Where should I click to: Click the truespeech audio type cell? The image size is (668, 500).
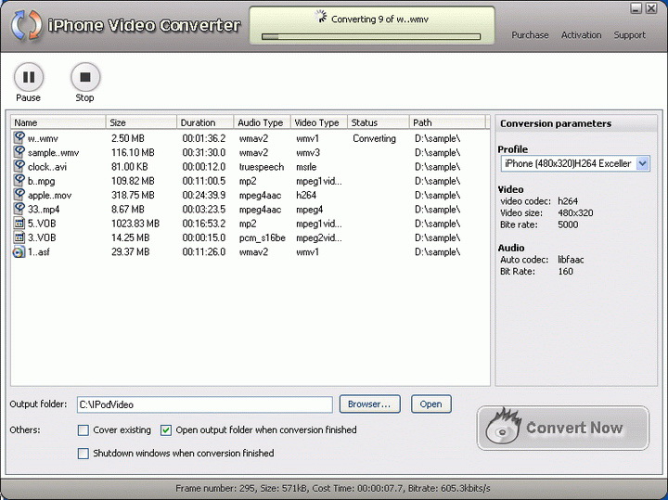[x=261, y=167]
